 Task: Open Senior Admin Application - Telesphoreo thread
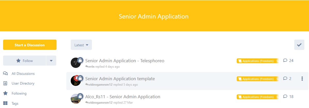[125, 61]
